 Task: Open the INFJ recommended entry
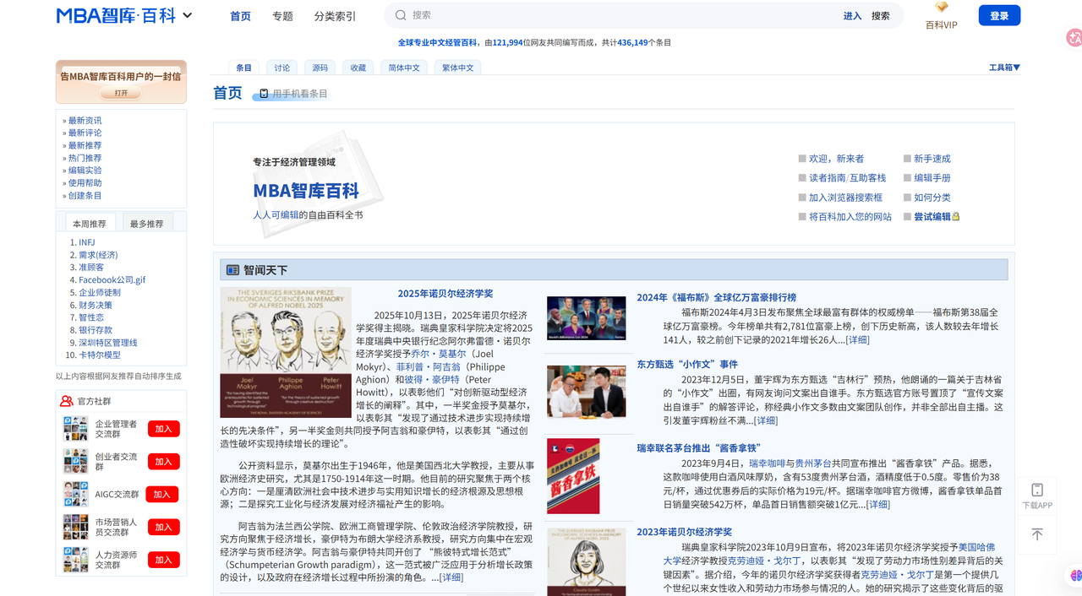[x=87, y=242]
